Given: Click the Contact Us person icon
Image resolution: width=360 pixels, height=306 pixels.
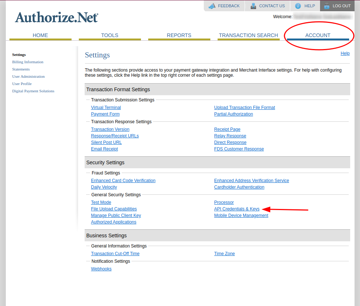Looking at the screenshot, I should pyautogui.click(x=253, y=6).
